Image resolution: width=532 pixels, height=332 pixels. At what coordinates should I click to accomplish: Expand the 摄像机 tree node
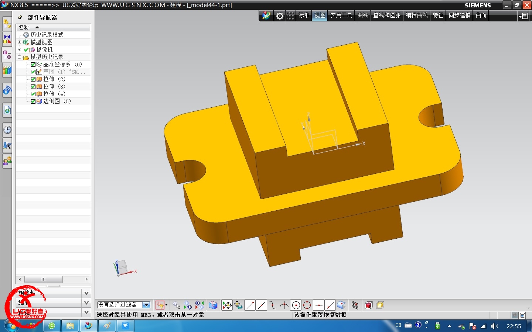[x=20, y=49]
